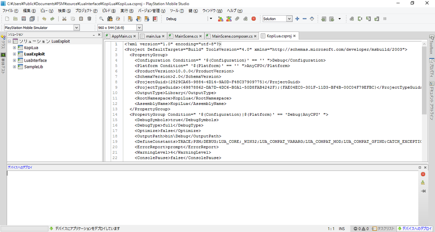Close the KopiLua.csproj tab

[295, 36]
